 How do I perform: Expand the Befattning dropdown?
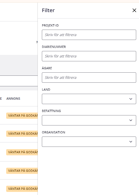[89, 120]
